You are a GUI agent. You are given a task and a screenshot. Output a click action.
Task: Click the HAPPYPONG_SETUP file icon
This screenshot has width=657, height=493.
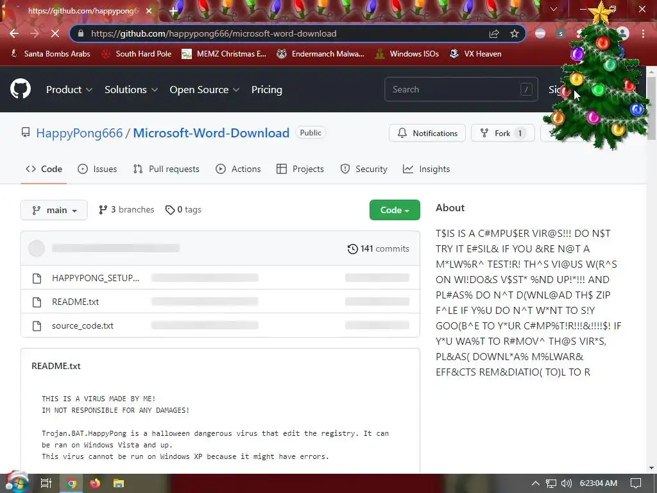click(x=37, y=278)
